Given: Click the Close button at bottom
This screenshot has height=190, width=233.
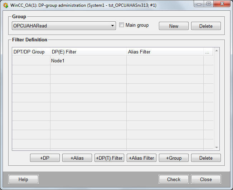Looking at the screenshot, I should click(x=206, y=179).
